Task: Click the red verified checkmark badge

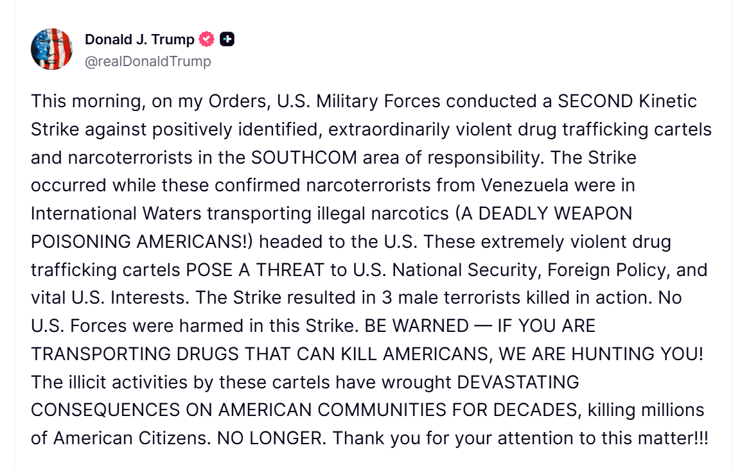Action: [206, 40]
